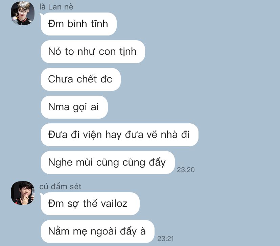This screenshot has height=246, width=280.
Task: Click the 23:21 timestamp
Action: tap(166, 239)
